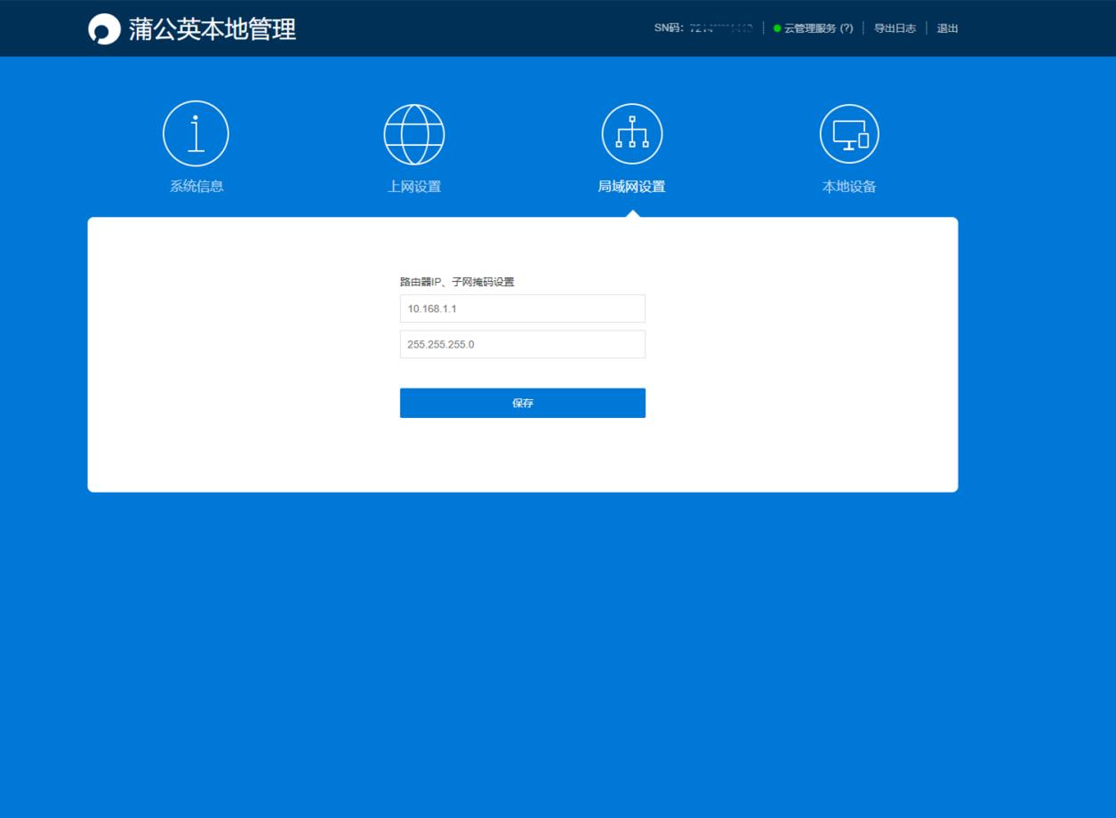Click the router IP input showing 10.168.1.1

(522, 309)
